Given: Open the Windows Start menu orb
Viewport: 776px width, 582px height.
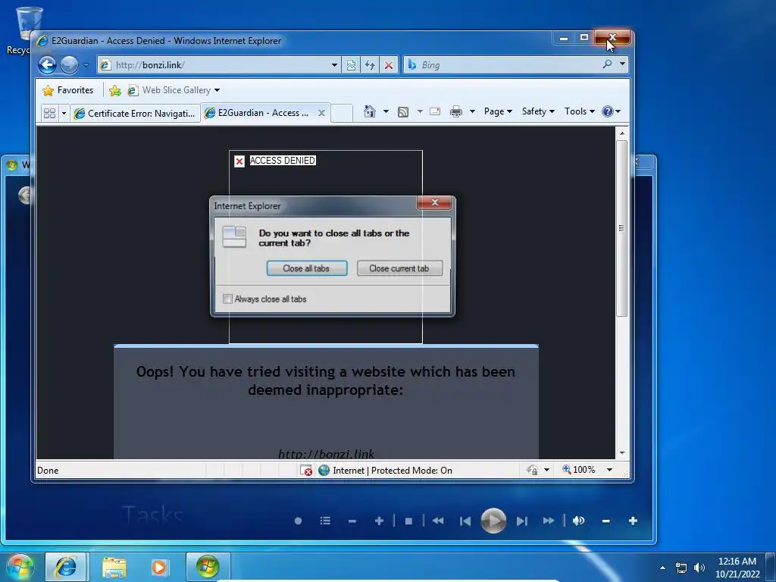Looking at the screenshot, I should click(x=20, y=567).
